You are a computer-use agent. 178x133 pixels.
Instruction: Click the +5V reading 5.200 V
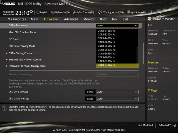166,99
